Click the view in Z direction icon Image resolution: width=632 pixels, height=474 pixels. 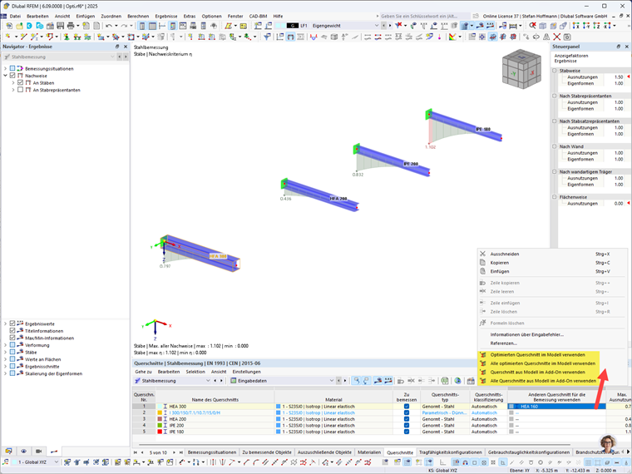[596, 26]
